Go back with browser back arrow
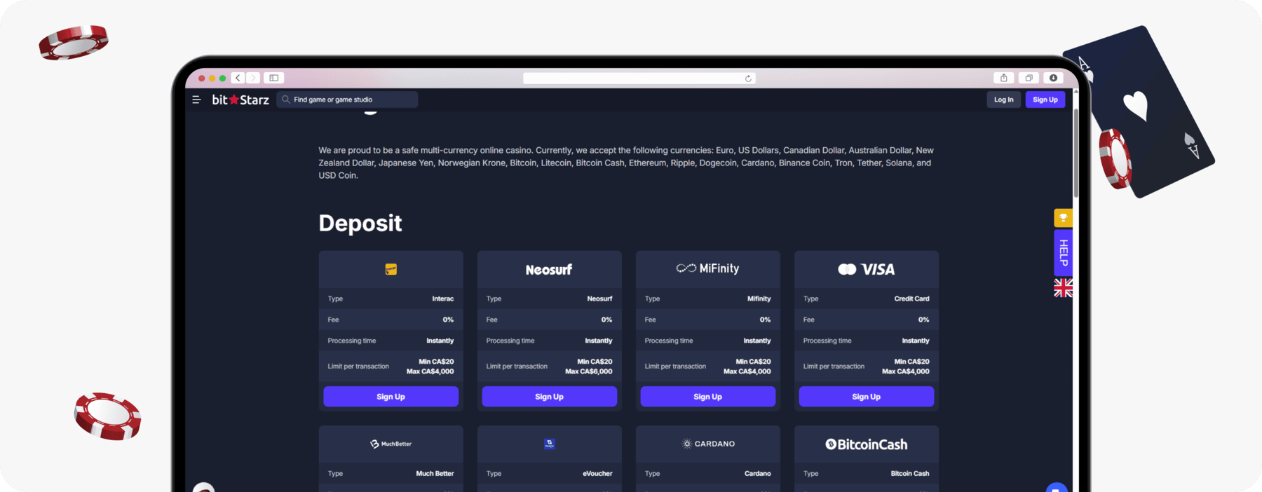The width and height of the screenshot is (1262, 492). pos(238,78)
